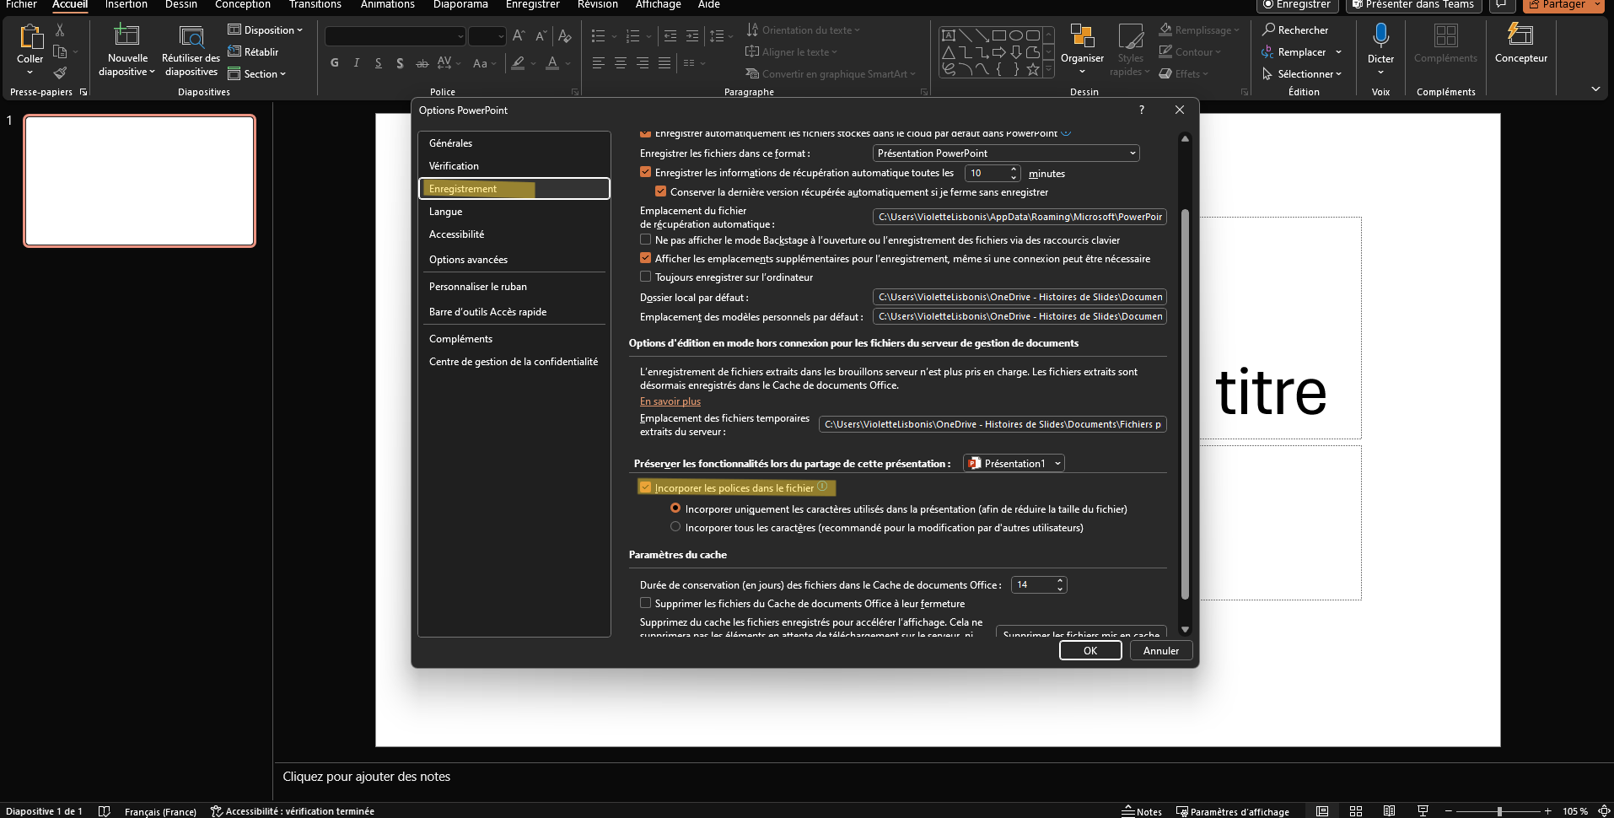The width and height of the screenshot is (1614, 818).
Task: Click the Partager button
Action: click(x=1558, y=5)
